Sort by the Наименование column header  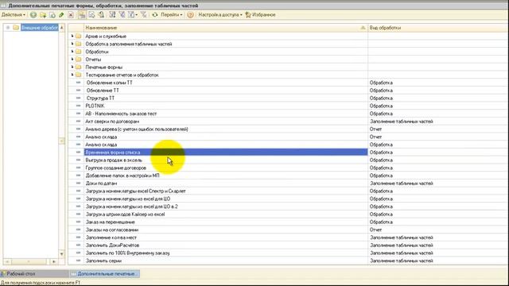click(226, 28)
